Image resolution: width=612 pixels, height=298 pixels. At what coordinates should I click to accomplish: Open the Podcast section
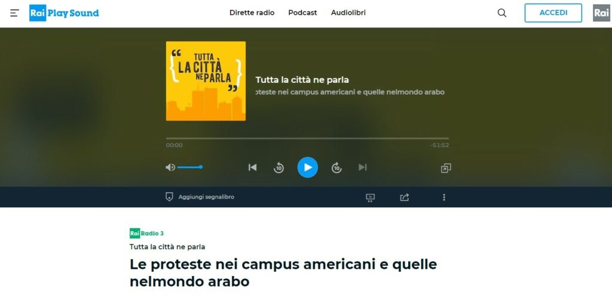click(x=302, y=13)
